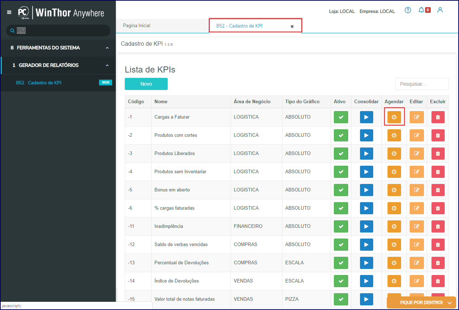Toggle active status for Cargas a Faturar
Screen dimensions: 459x310
pos(341,117)
